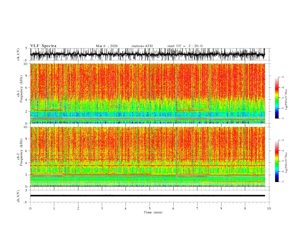The width and height of the screenshot is (303, 234).
Task: Click the time axis tick label '10'
Action: pyautogui.click(x=269, y=208)
